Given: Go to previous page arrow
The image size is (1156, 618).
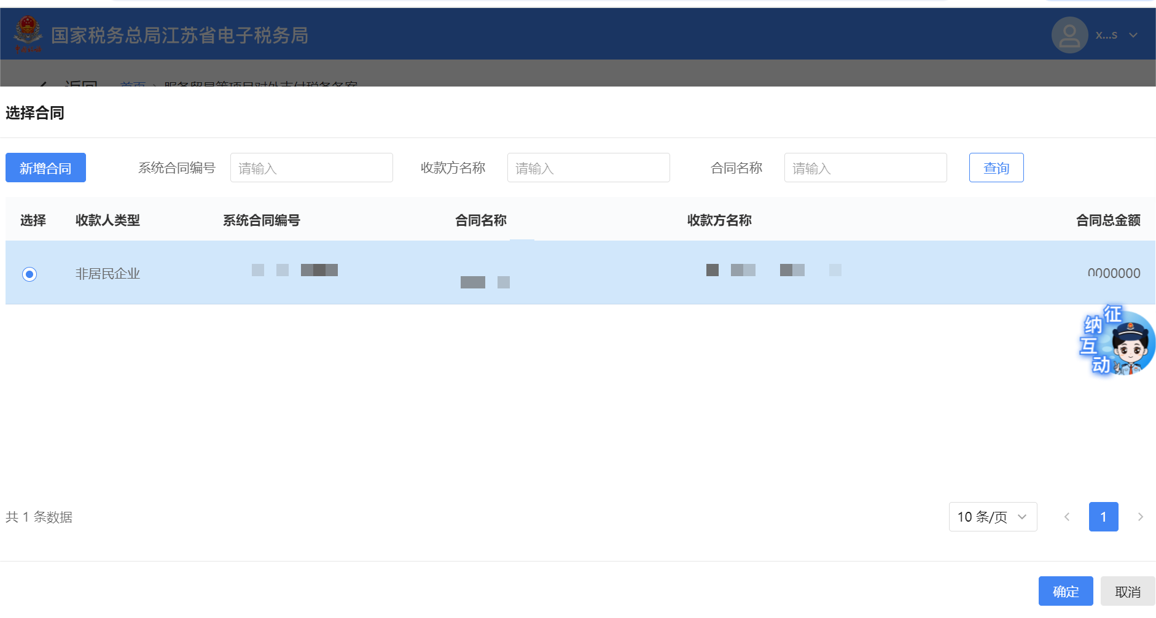Looking at the screenshot, I should (1067, 517).
